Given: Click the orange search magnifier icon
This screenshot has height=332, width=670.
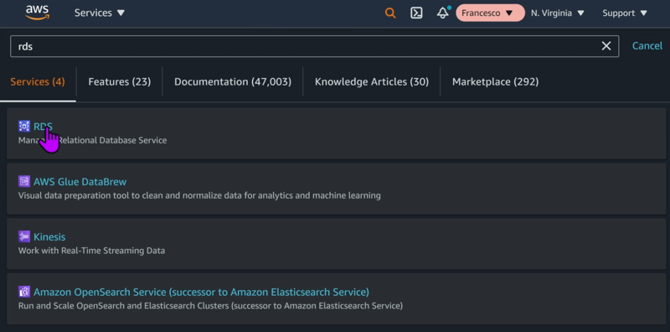Looking at the screenshot, I should (390, 13).
